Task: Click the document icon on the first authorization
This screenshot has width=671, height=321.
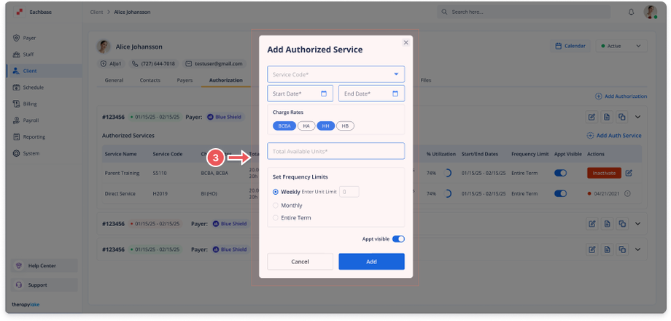Action: coord(607,117)
